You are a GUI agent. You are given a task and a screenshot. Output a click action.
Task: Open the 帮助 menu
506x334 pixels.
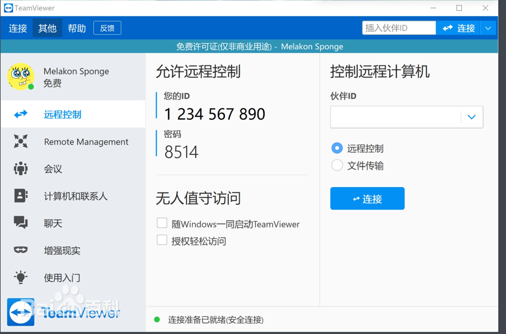(x=77, y=28)
